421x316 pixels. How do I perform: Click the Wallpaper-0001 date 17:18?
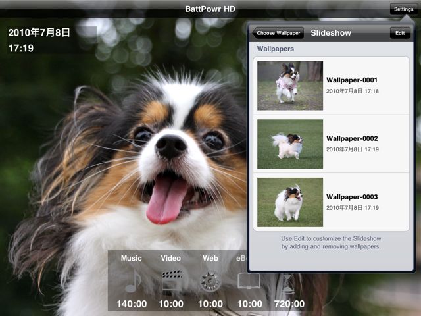coord(353,91)
